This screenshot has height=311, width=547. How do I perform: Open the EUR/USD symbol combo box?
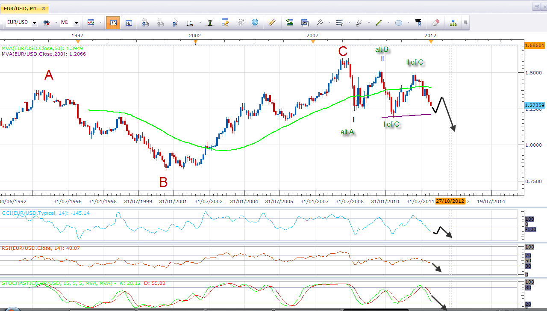click(x=21, y=22)
